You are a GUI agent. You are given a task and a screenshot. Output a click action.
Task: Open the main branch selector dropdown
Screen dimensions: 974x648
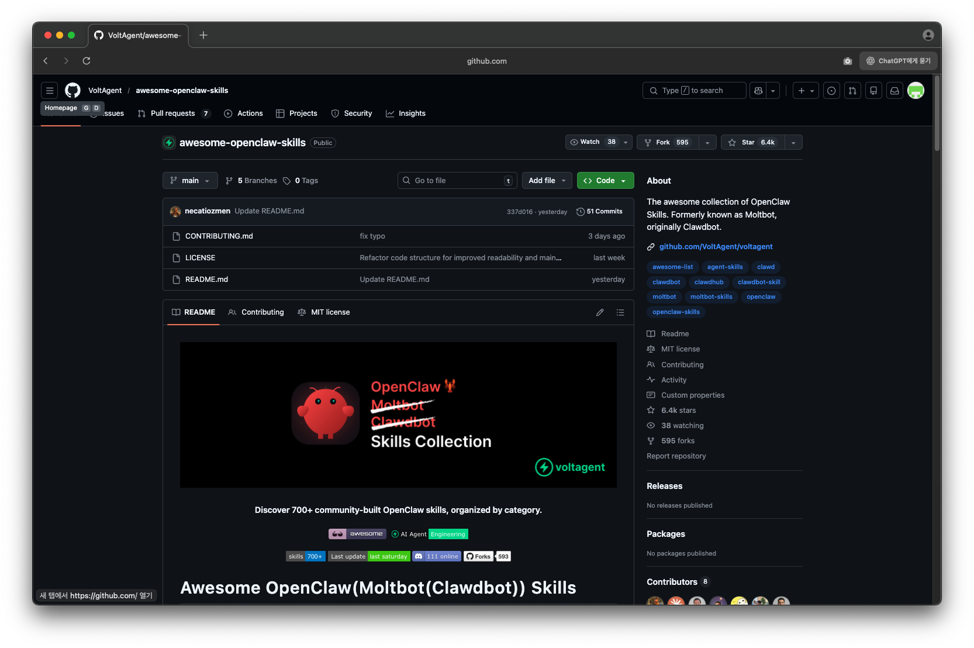point(190,181)
